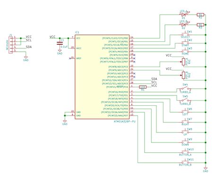224x181 pixels.
Task: Click the POT_A potentiometer RV1 symbol
Action: (183, 62)
